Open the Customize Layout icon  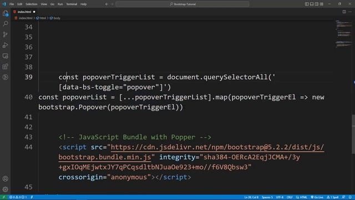[322, 4]
